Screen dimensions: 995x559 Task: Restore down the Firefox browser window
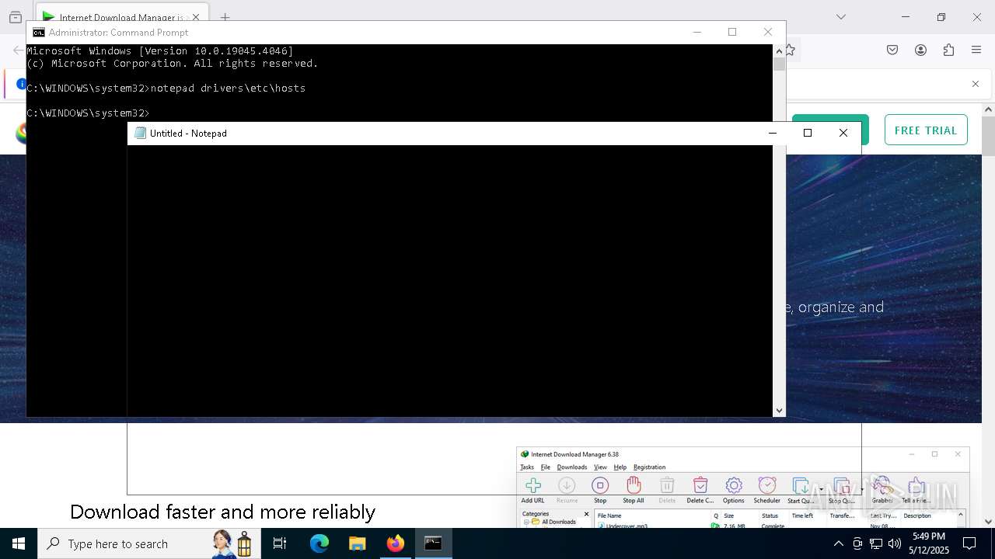941,16
